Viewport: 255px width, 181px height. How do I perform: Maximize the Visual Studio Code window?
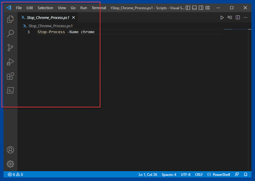232,8
